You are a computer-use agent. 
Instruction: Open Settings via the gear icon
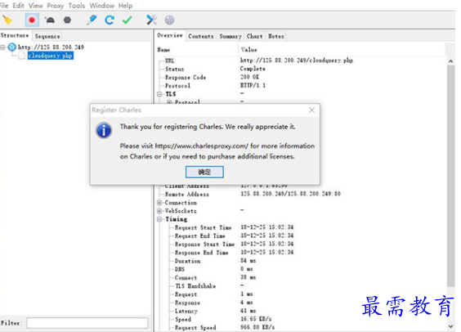click(169, 20)
